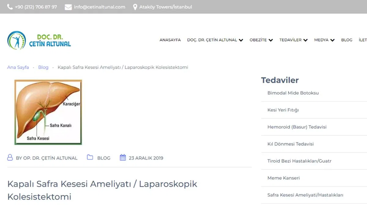Expand the chevron next to TEDAVİLER
Viewport: 367px width, 206px height.
tap(306, 40)
